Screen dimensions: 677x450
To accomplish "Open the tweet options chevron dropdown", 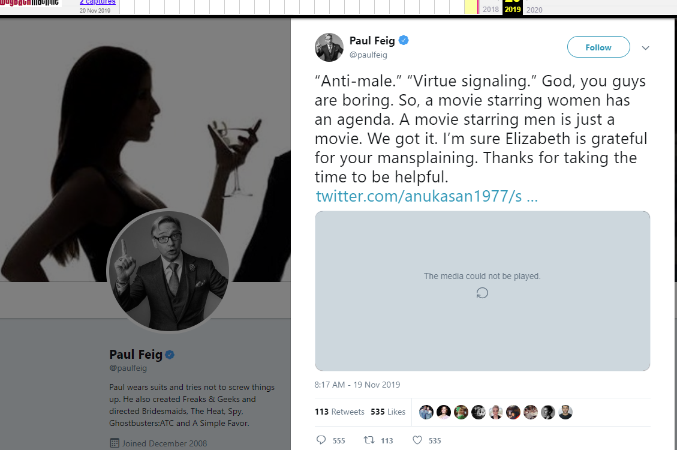I will 646,48.
